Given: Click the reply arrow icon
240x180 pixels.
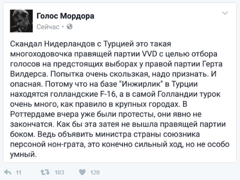Looking at the screenshot, I should tap(7, 172).
